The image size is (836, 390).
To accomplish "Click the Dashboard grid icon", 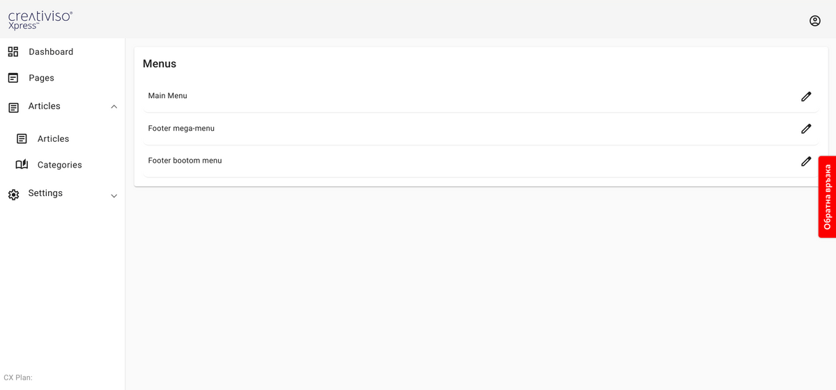I will tap(13, 51).
